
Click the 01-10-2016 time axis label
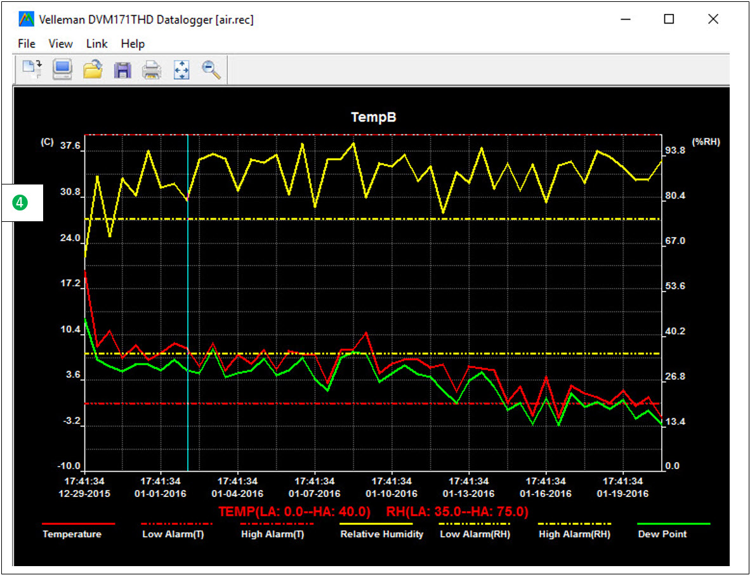[391, 493]
